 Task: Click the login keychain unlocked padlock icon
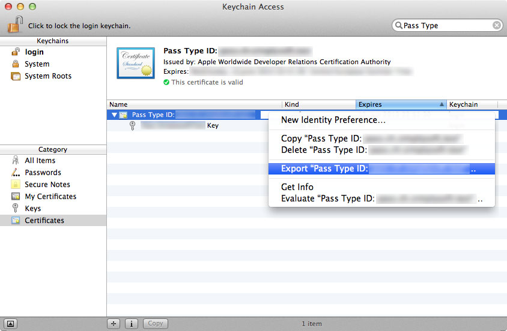pos(16,52)
